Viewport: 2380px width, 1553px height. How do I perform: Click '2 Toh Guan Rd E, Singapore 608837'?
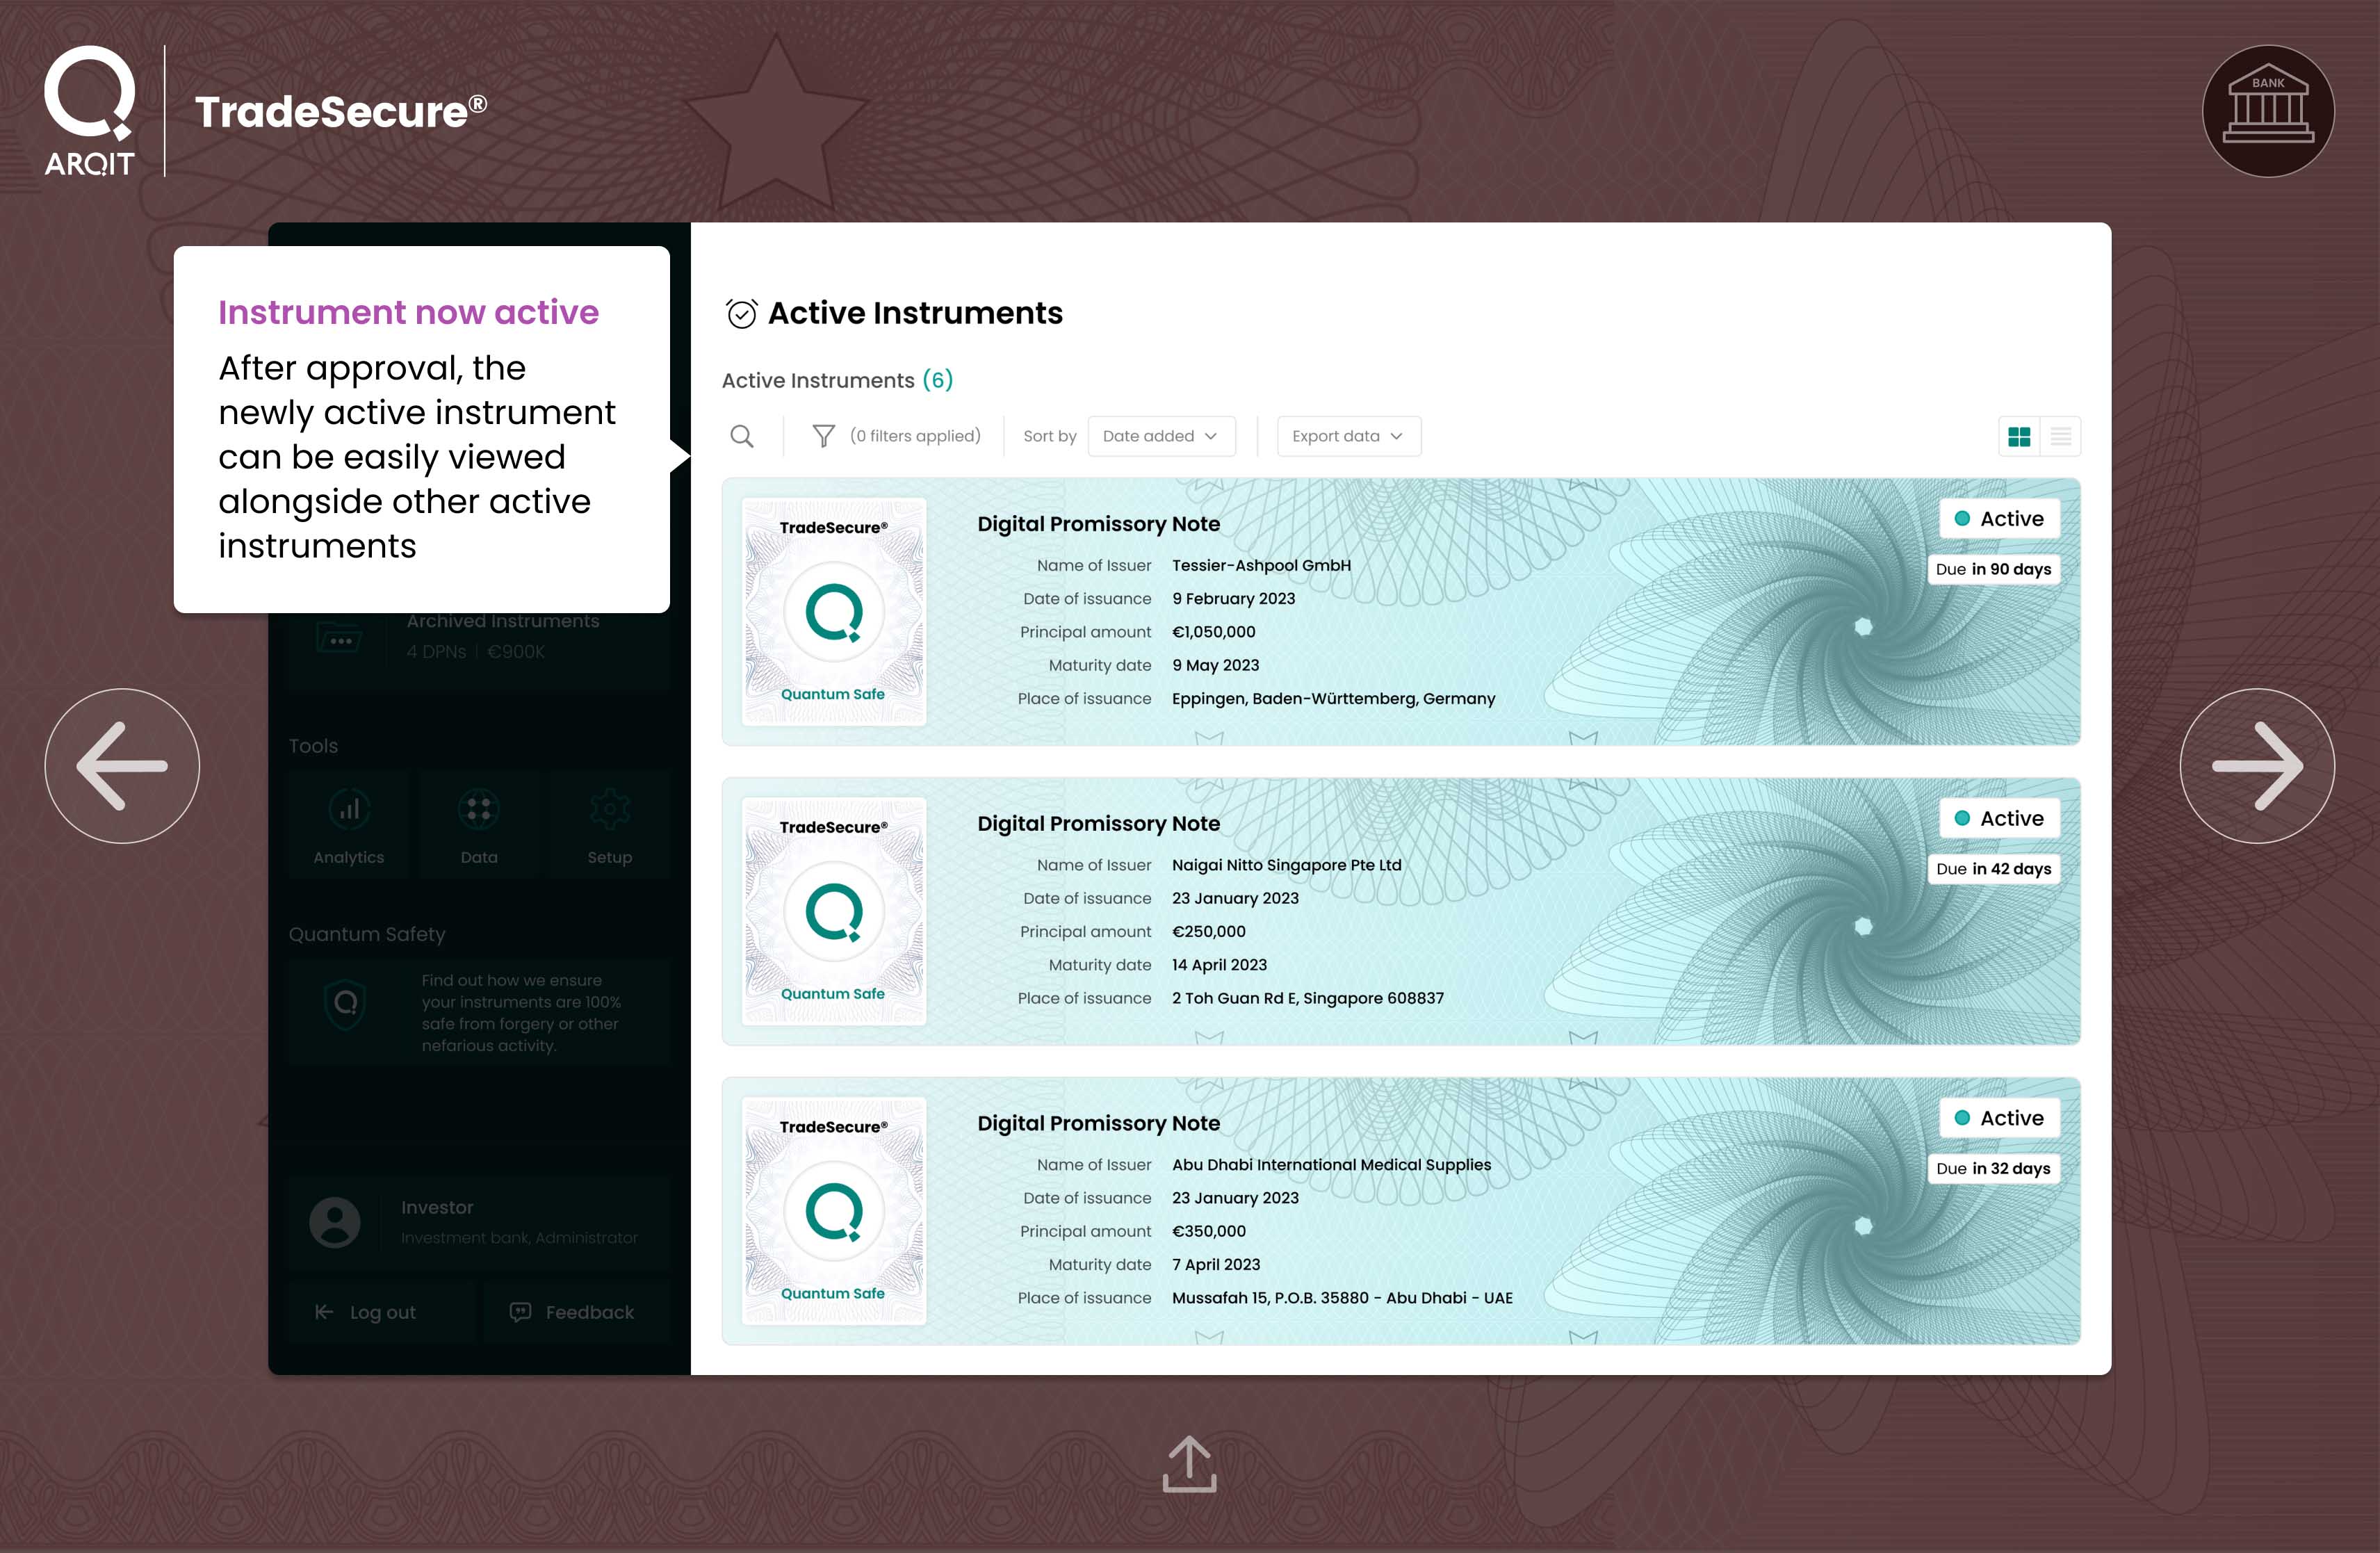1307,998
